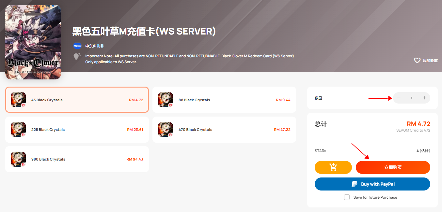Image resolution: width=442 pixels, height=212 pixels.
Task: Increase quantity with the plus button
Action: point(425,98)
